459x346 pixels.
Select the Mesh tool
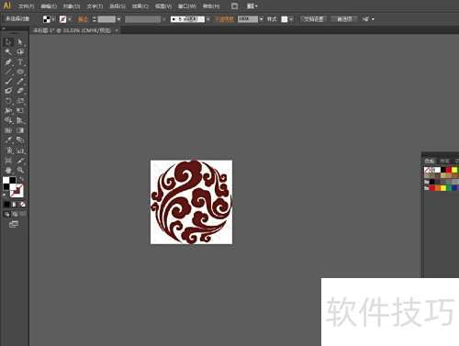pyautogui.click(x=8, y=130)
